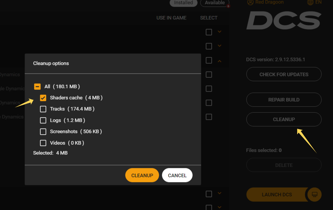This screenshot has width=333, height=210.
Task: Click the CLEANUP button in right panel
Action: pyautogui.click(x=284, y=120)
